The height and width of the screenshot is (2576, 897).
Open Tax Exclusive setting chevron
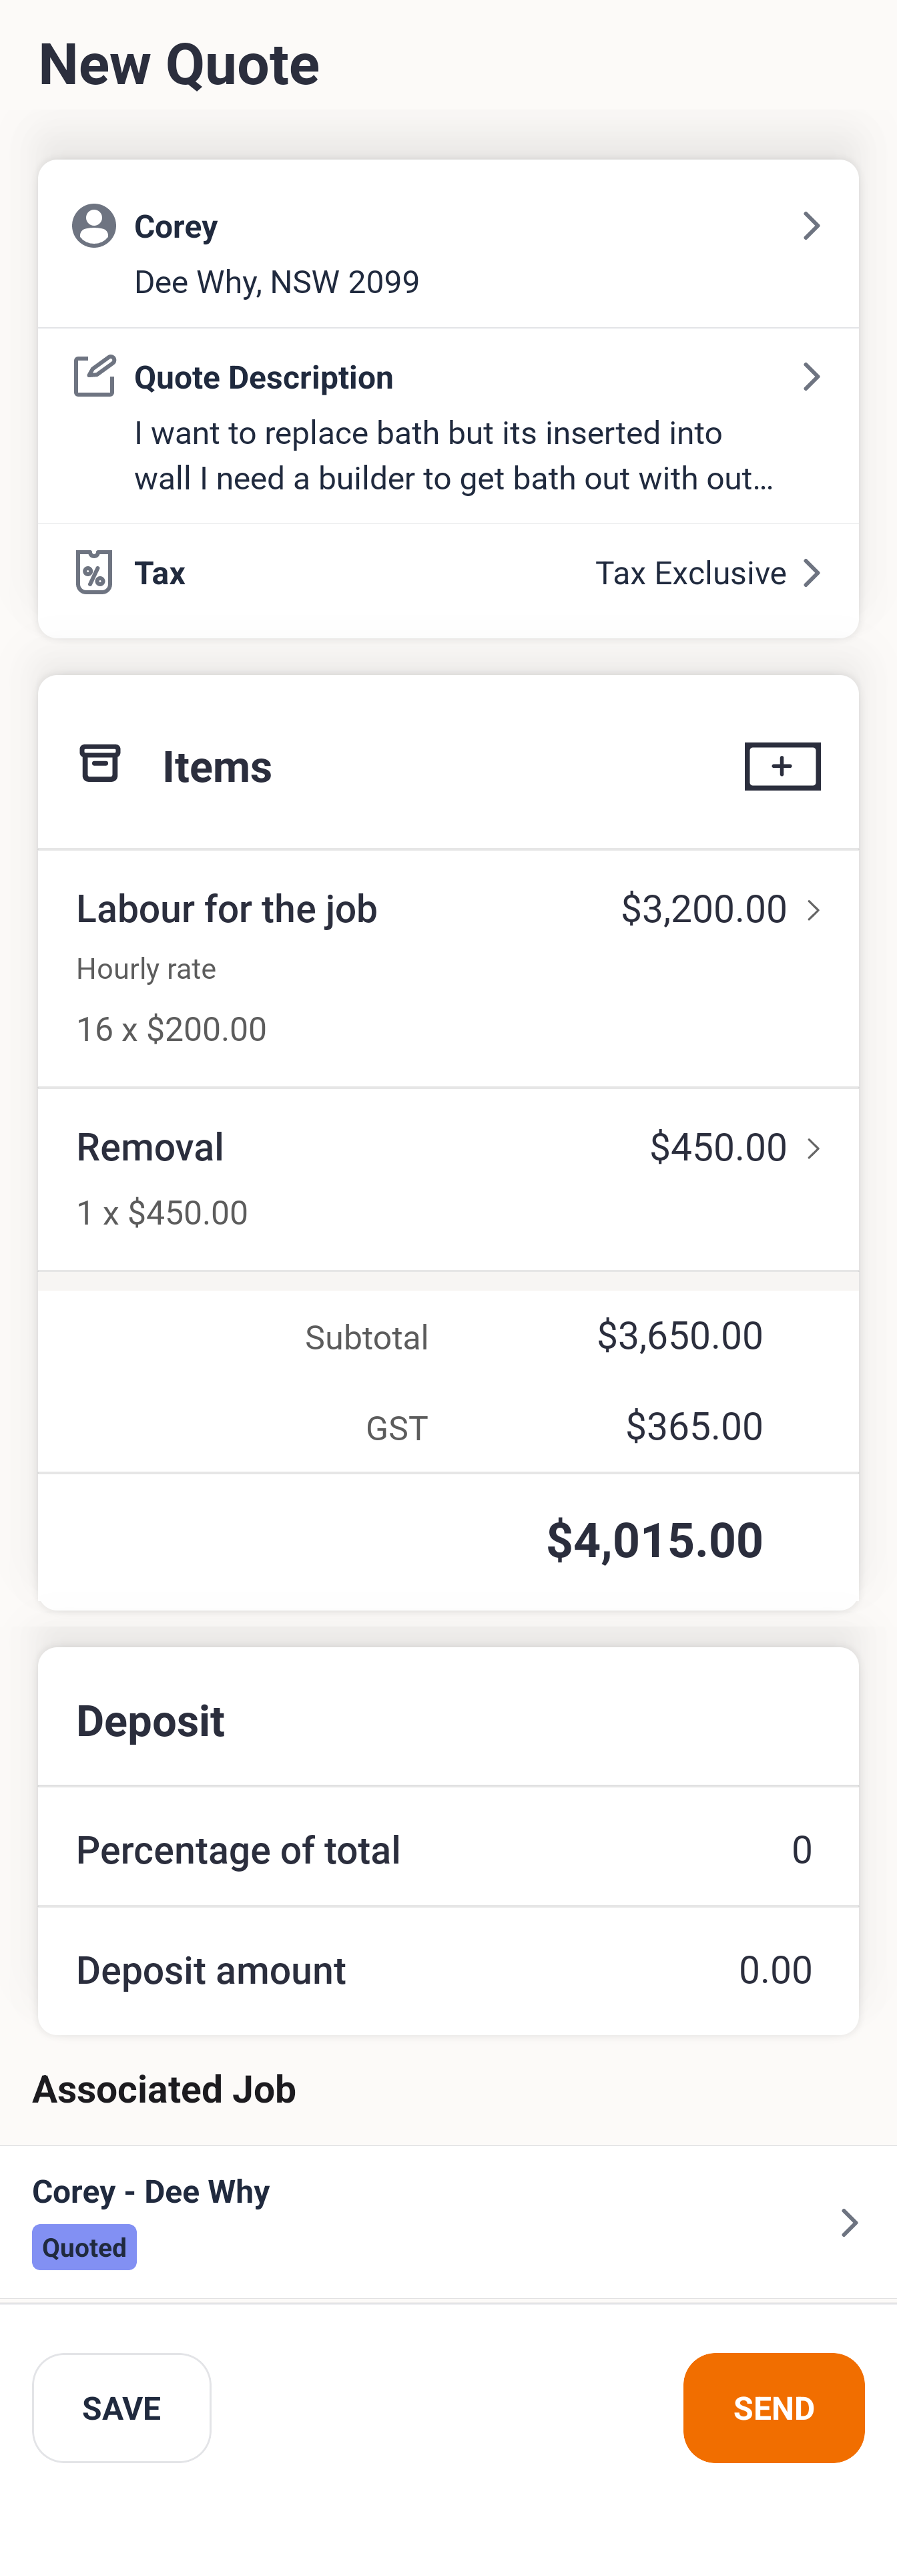[x=811, y=573]
